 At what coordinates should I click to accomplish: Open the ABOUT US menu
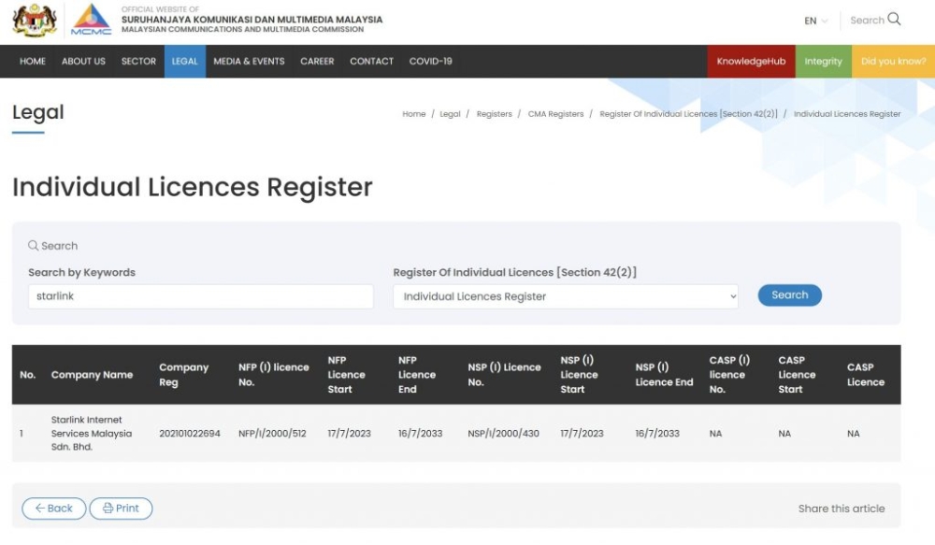point(83,62)
